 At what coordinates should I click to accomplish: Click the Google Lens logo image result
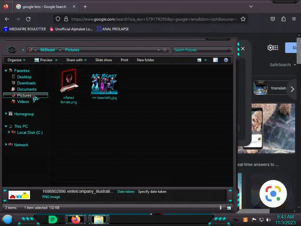(x=273, y=194)
